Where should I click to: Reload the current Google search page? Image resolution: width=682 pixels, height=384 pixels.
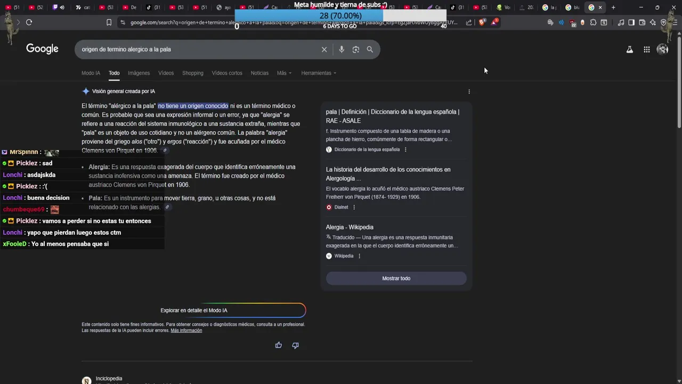(29, 22)
